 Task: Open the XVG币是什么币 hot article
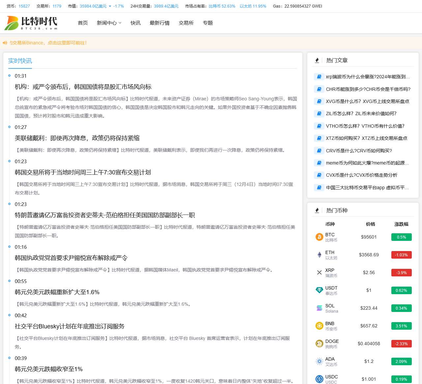click(x=367, y=101)
